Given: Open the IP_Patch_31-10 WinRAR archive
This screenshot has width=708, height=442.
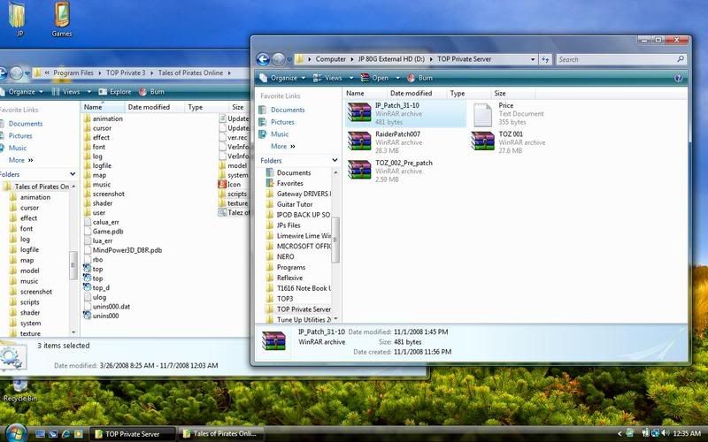Looking at the screenshot, I should [x=359, y=112].
